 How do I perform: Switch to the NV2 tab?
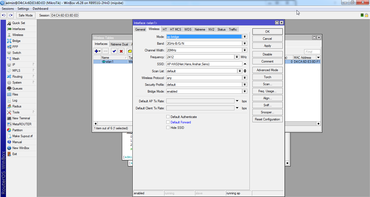click(x=211, y=29)
